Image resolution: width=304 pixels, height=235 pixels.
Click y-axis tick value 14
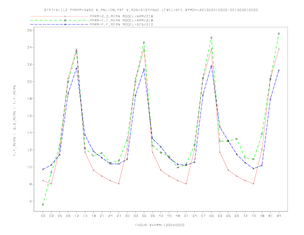coord(30,133)
